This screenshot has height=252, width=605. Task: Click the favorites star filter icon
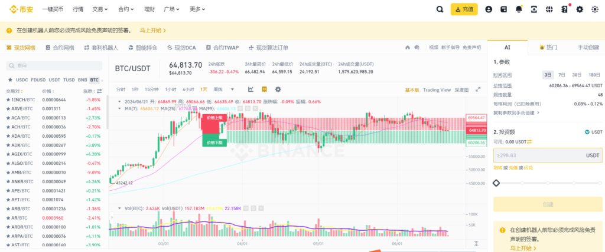pos(10,80)
